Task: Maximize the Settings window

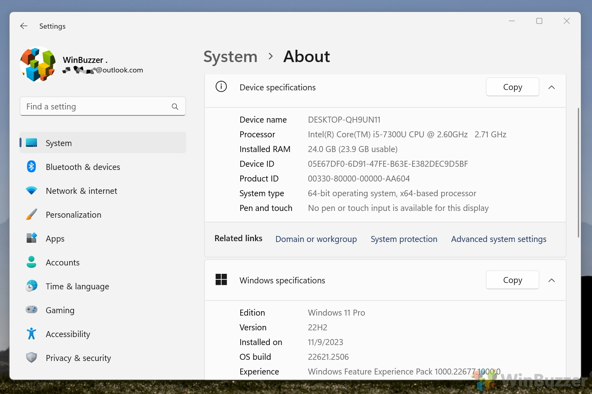Action: (x=539, y=21)
